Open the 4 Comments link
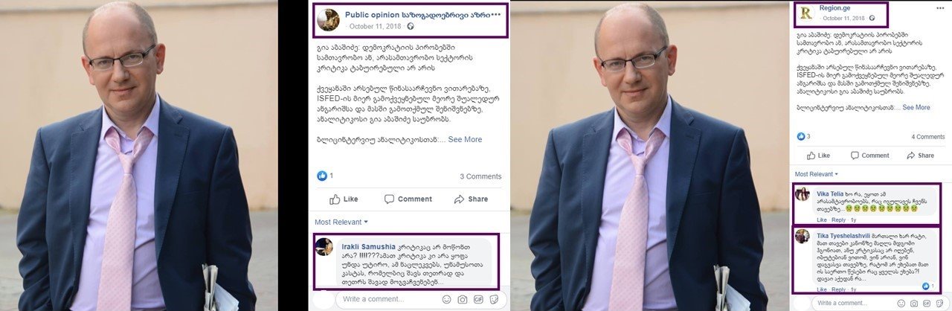This screenshot has width=952, height=311. click(927, 137)
